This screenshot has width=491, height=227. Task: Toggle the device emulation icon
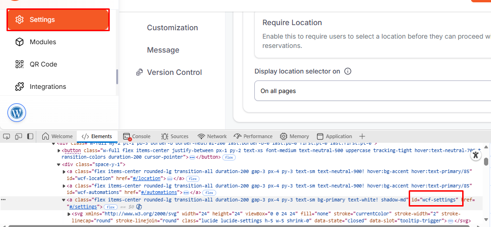pos(19,136)
